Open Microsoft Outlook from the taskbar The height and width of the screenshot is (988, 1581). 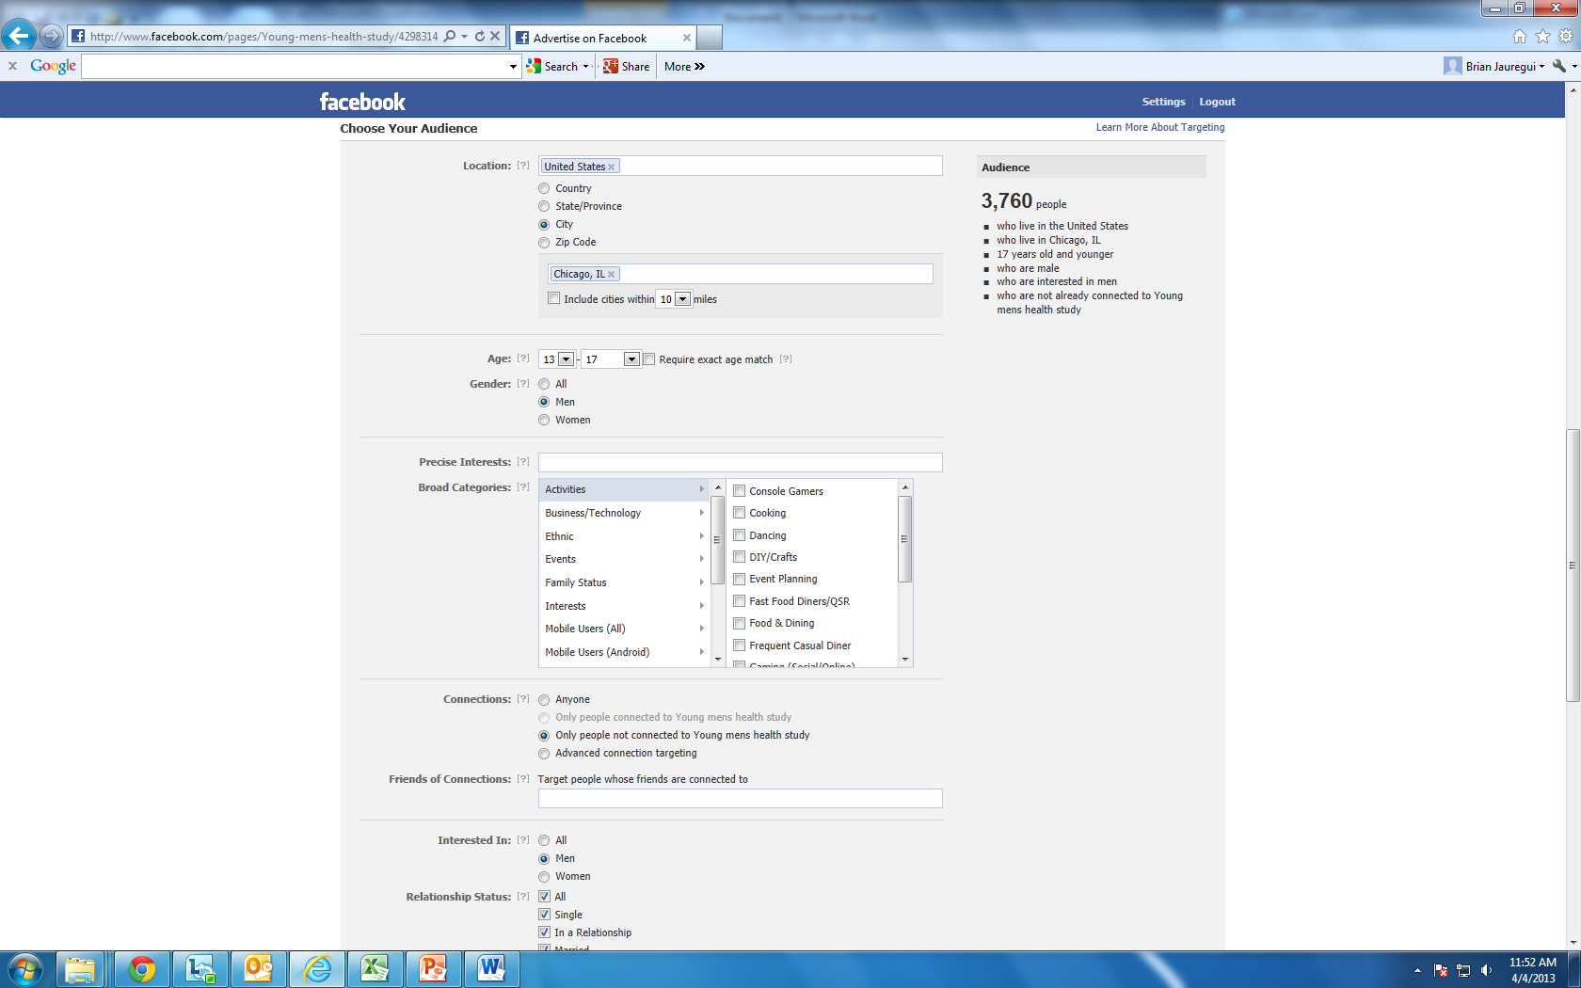[259, 969]
